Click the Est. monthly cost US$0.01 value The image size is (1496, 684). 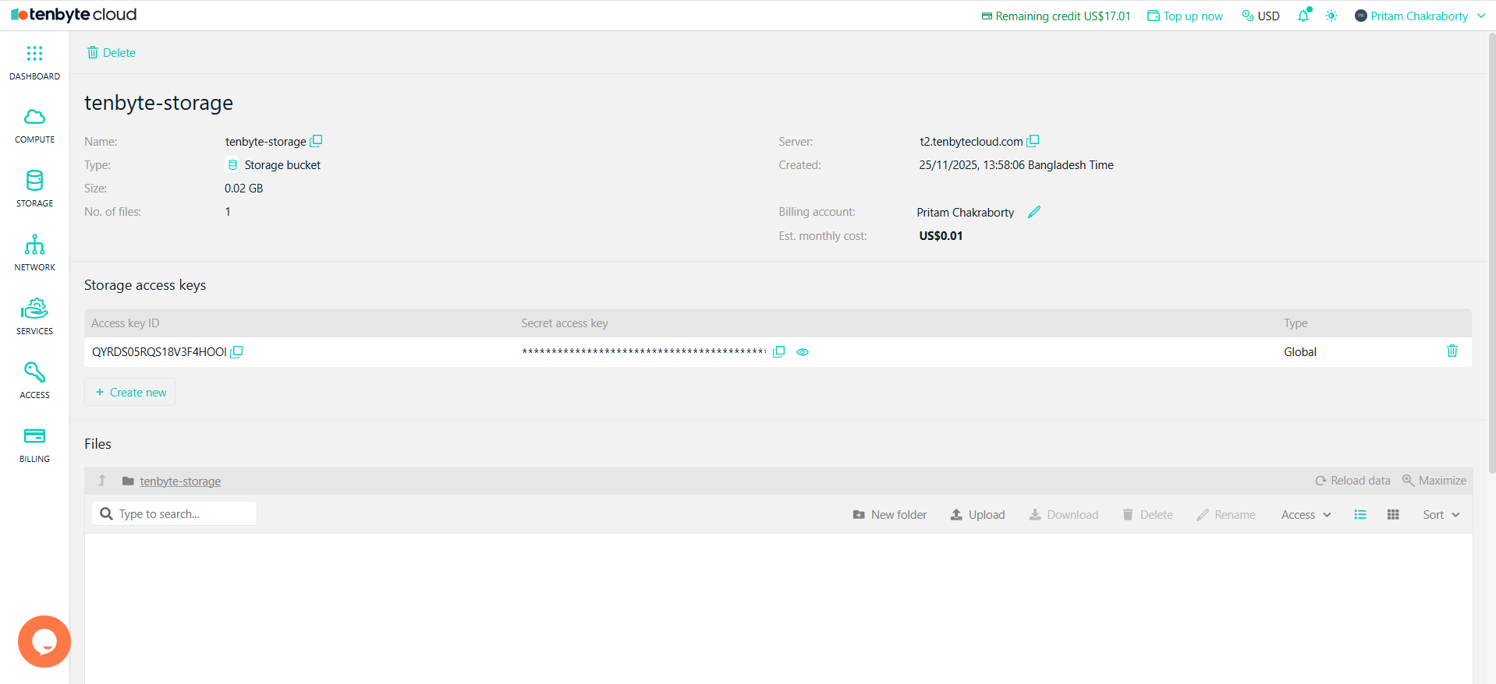coord(941,236)
